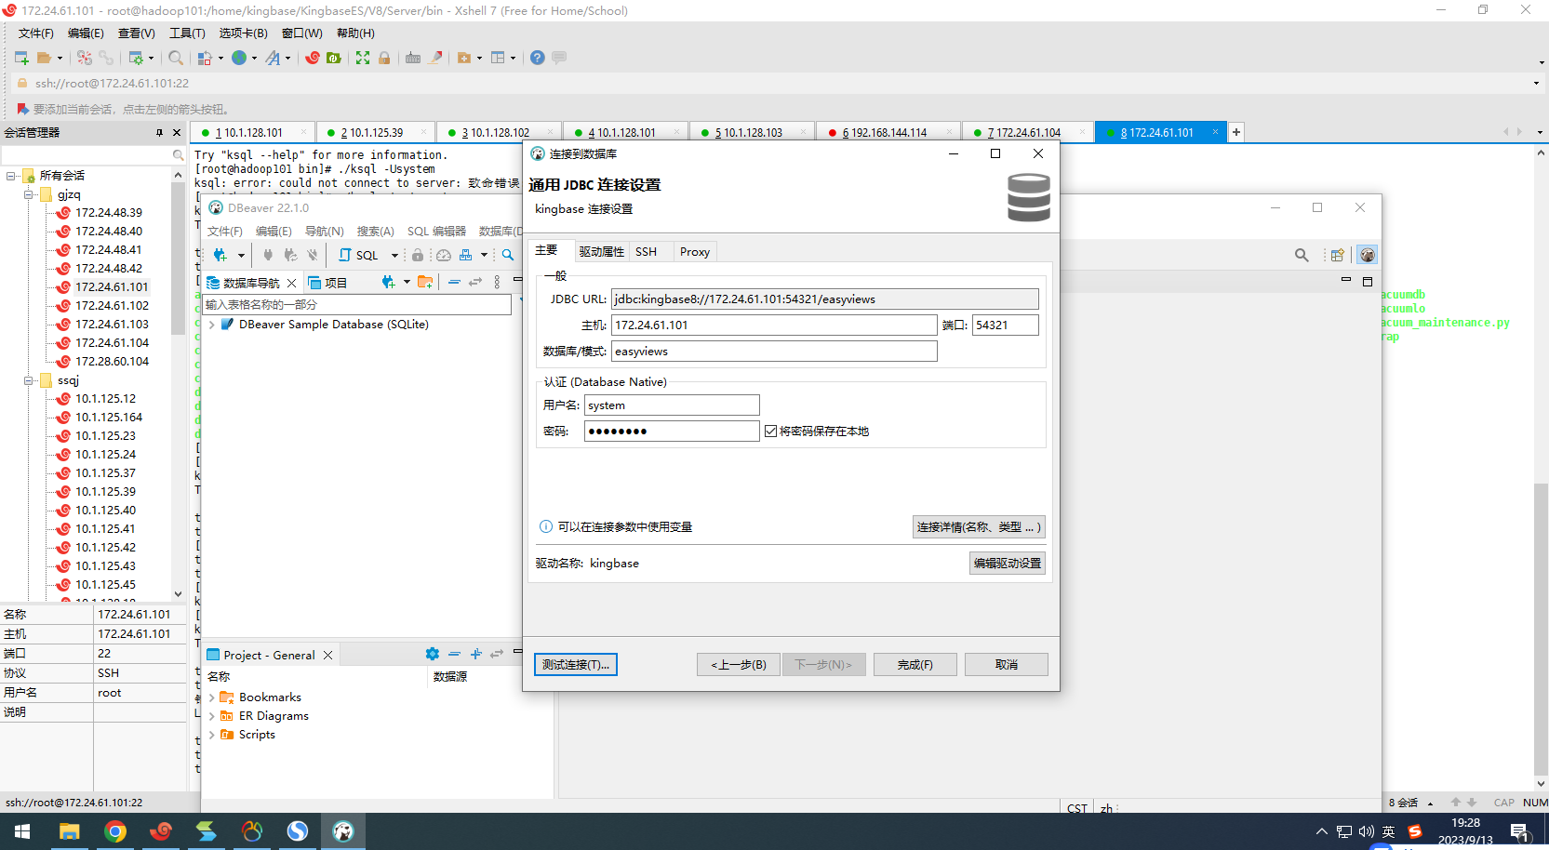Viewport: 1549px width, 850px height.
Task: Select session 10.1.125.164 in tree
Action: (x=109, y=417)
